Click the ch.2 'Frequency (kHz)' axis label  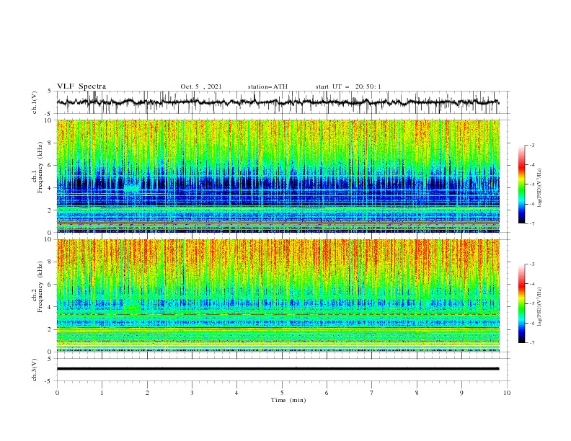click(40, 287)
